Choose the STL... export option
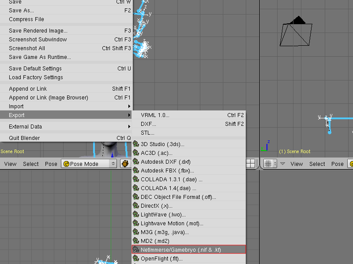 pos(189,132)
